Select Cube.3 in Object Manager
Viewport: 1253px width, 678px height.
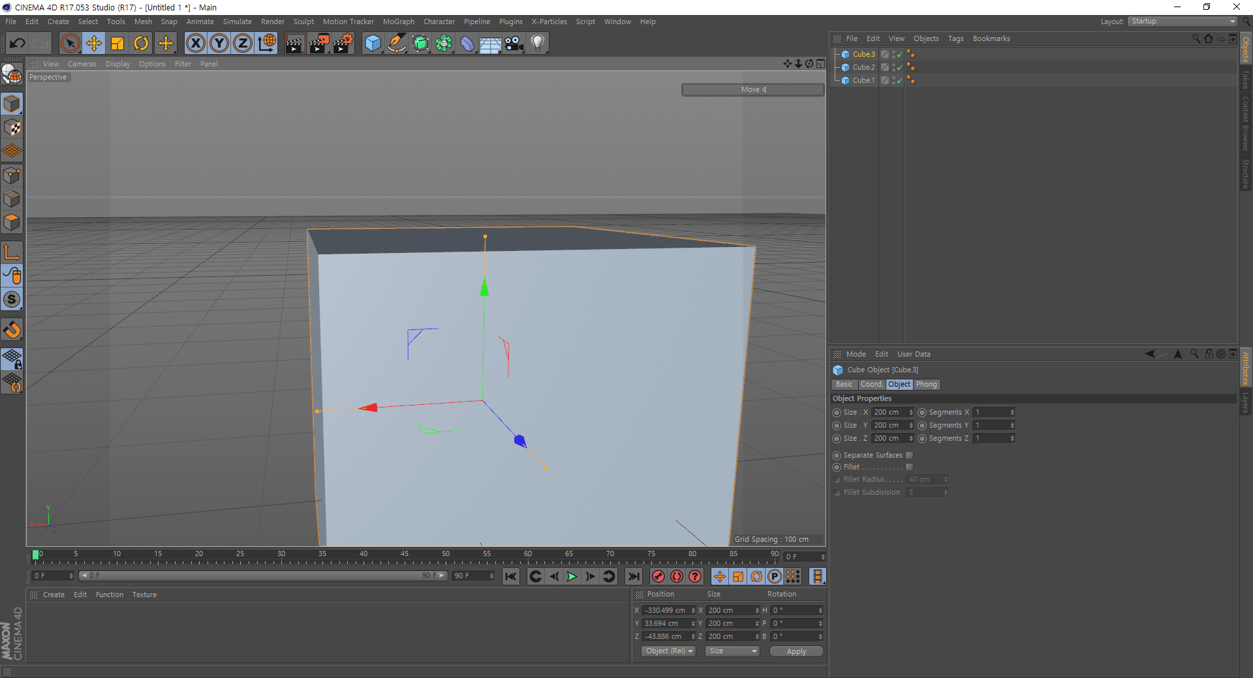(x=863, y=54)
